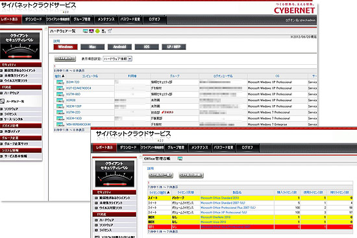This screenshot has width=357, height=238.
Task: Open メンテナンス menu in the hardware window
Action: point(106,19)
